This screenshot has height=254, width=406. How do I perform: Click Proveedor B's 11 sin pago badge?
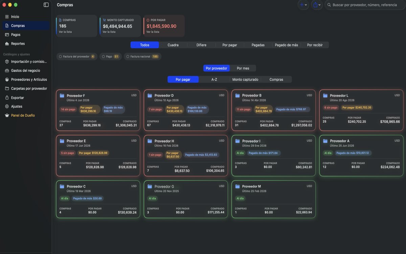pos(244,109)
